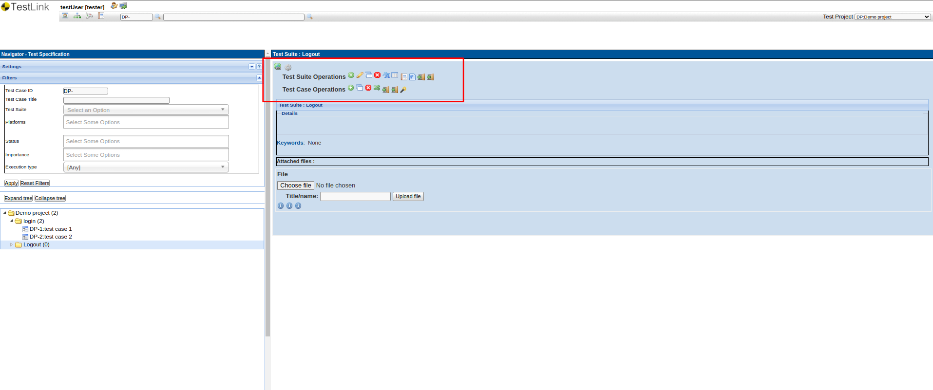Click the green plus icon in Test Case Operations
Viewport: 933px width, 390px height.
tap(350, 88)
